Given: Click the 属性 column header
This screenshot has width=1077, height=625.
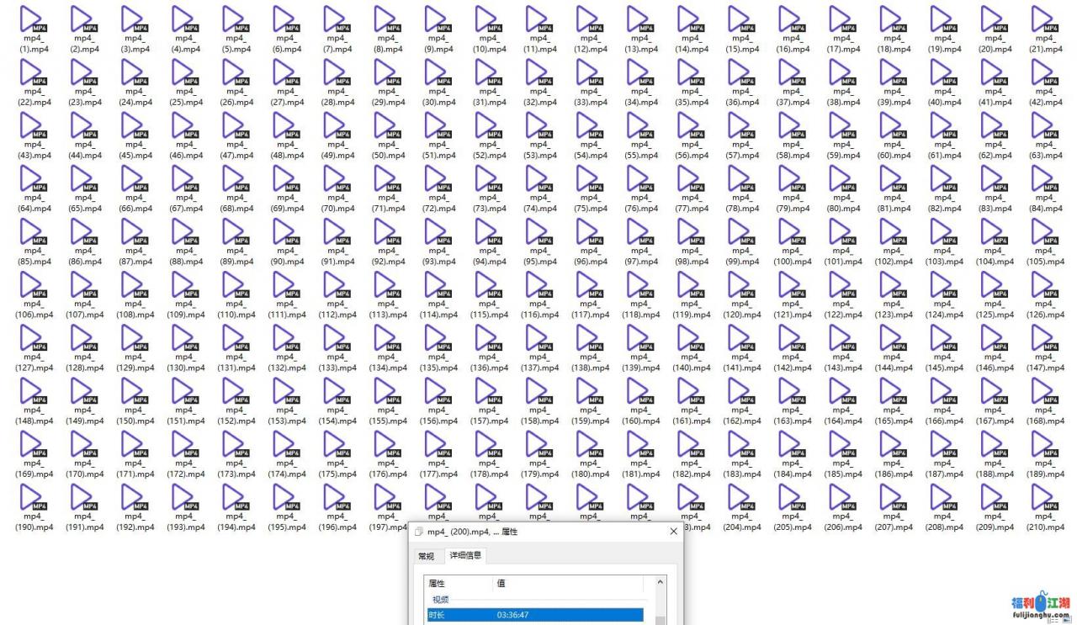Looking at the screenshot, I should [x=459, y=583].
